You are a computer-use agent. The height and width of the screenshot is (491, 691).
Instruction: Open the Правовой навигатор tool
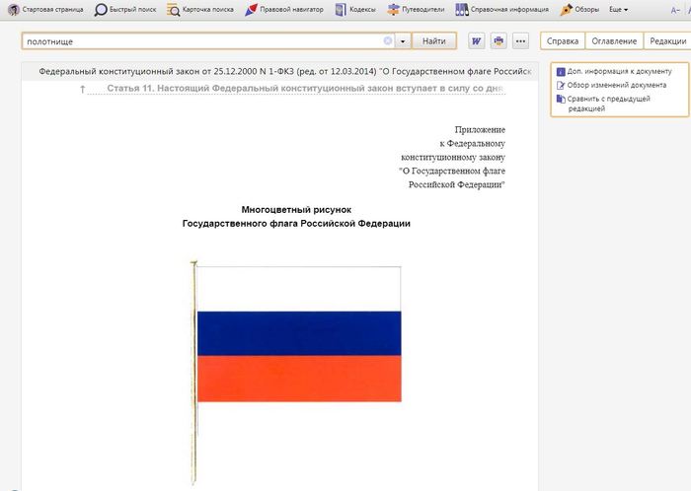(253, 10)
